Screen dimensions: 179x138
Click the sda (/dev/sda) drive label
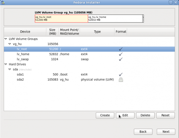[22, 69]
